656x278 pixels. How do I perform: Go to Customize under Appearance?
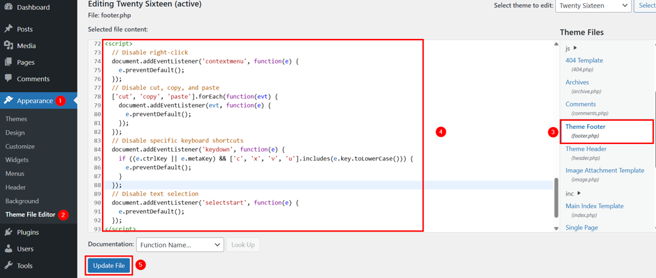pos(20,147)
